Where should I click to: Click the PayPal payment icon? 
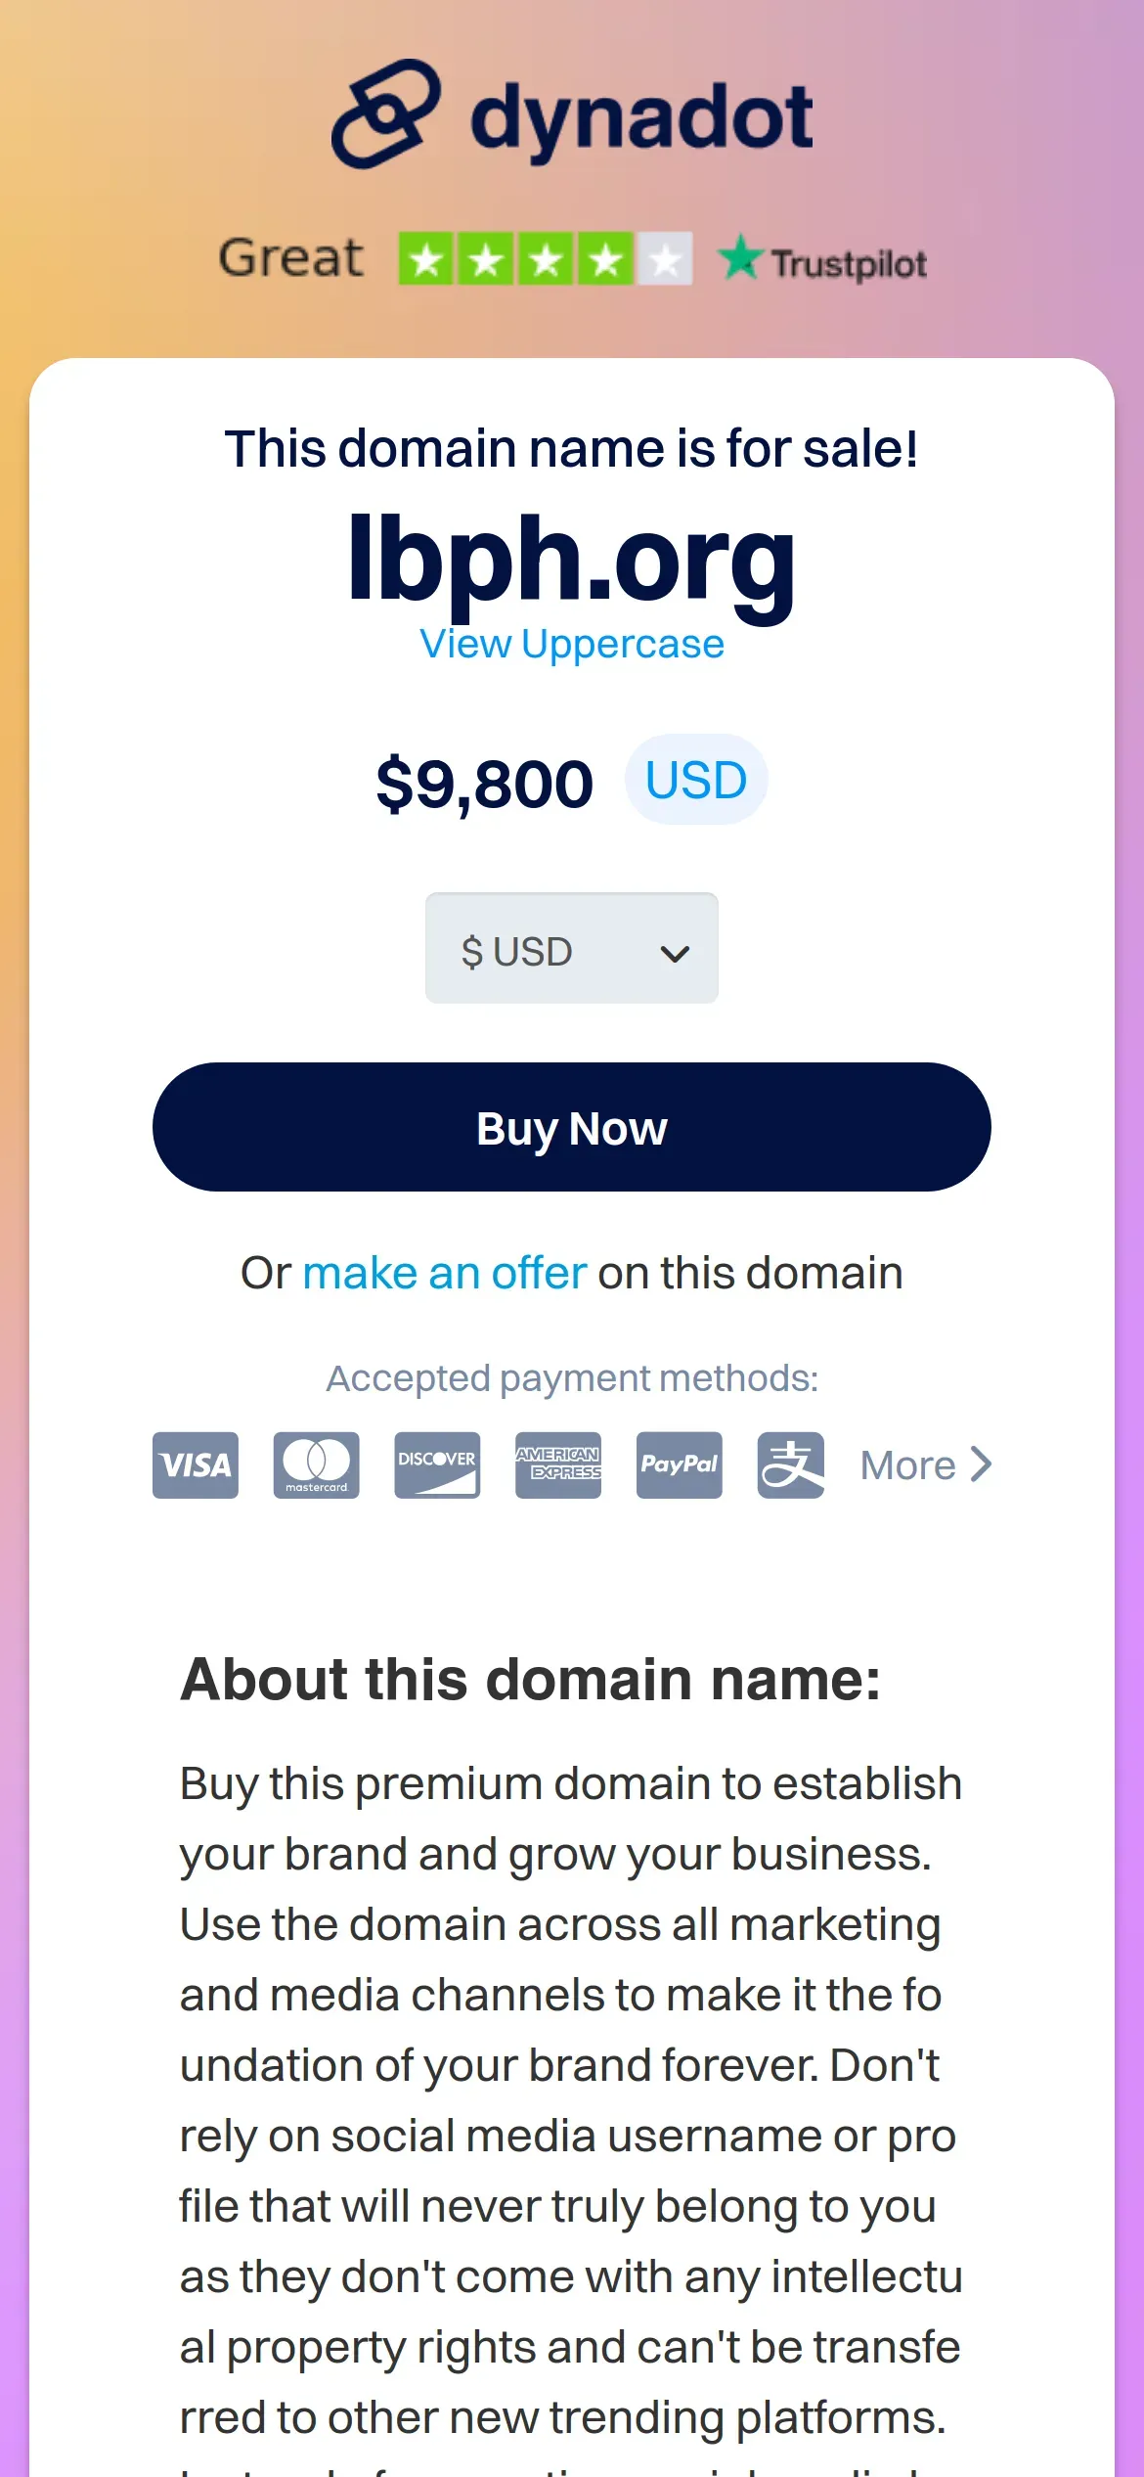coord(679,1464)
